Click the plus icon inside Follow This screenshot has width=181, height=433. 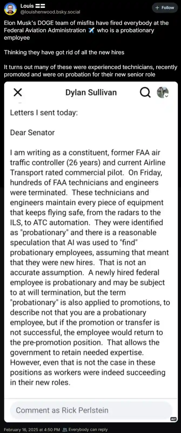157,8
